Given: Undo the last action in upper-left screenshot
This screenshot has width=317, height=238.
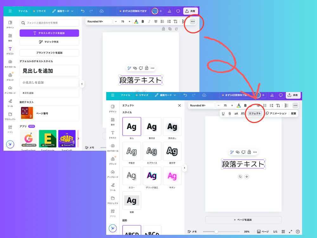Looking at the screenshot, I should [83, 11].
